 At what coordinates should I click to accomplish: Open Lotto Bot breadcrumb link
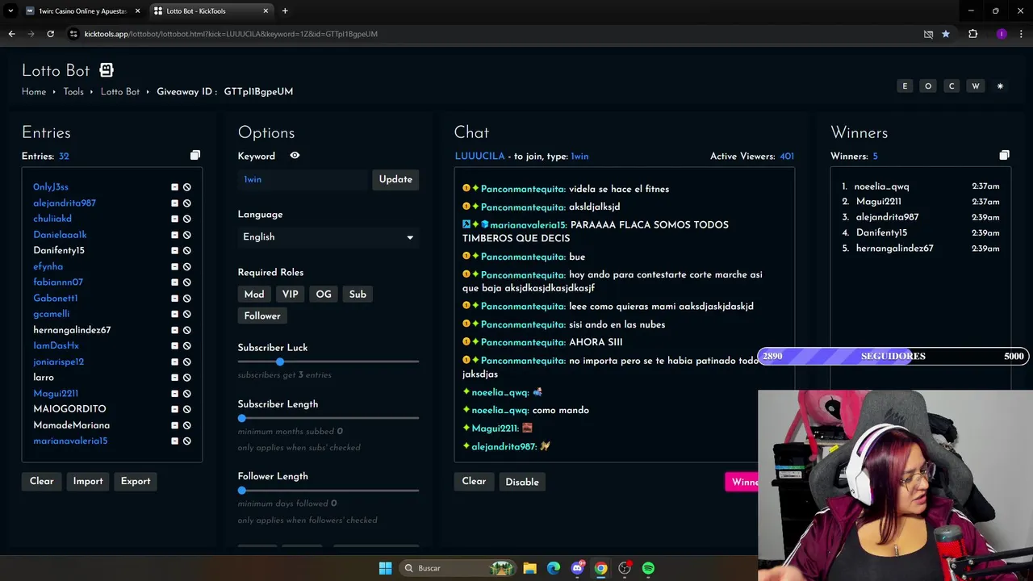(120, 92)
